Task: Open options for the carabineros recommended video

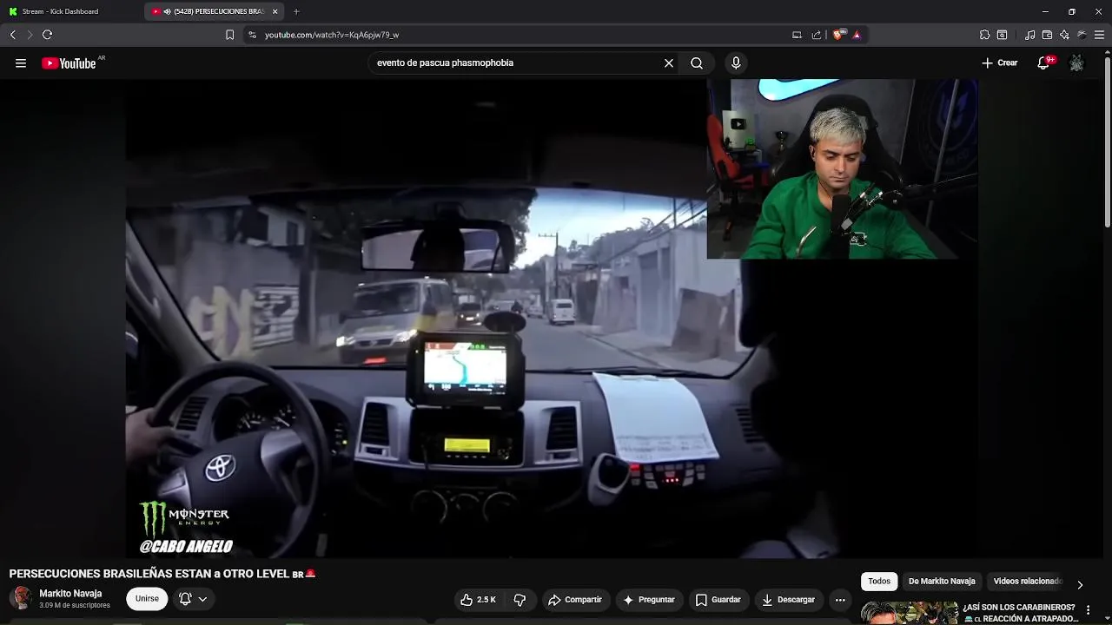Action: point(1088,610)
